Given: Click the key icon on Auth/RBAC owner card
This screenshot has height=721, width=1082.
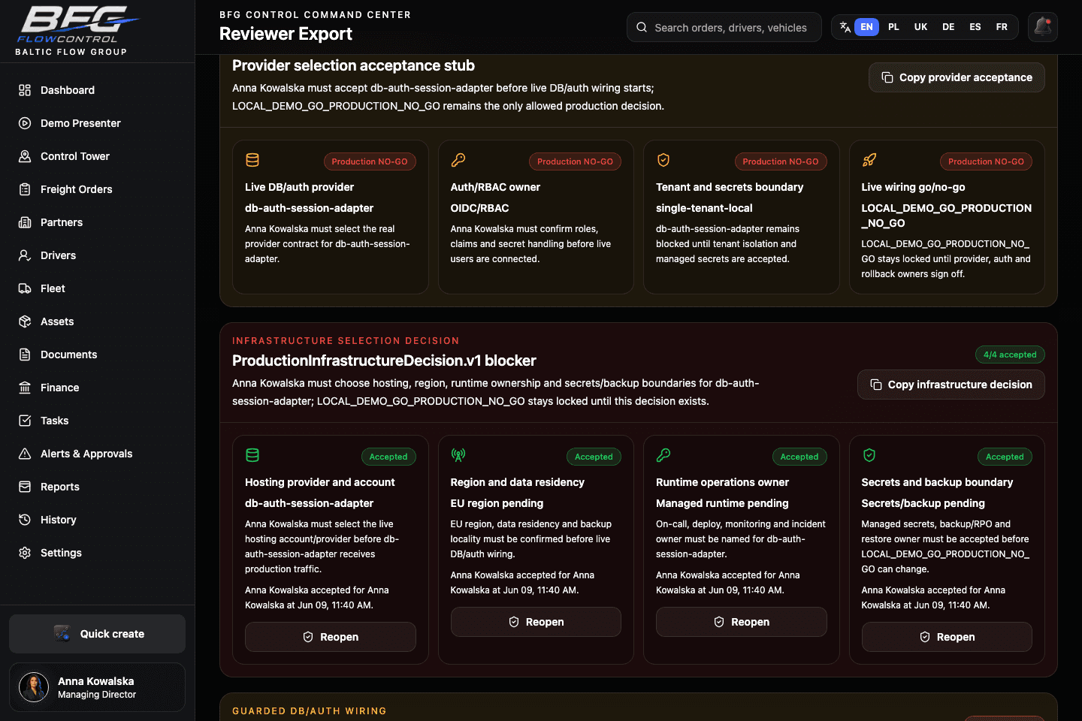Looking at the screenshot, I should (458, 160).
